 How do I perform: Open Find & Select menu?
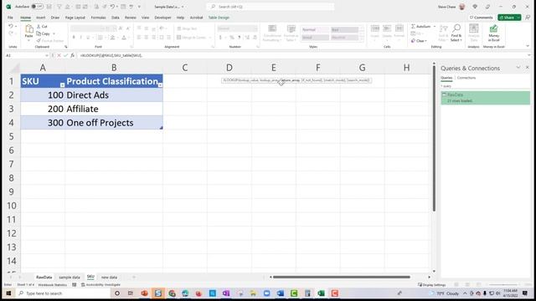(456, 33)
